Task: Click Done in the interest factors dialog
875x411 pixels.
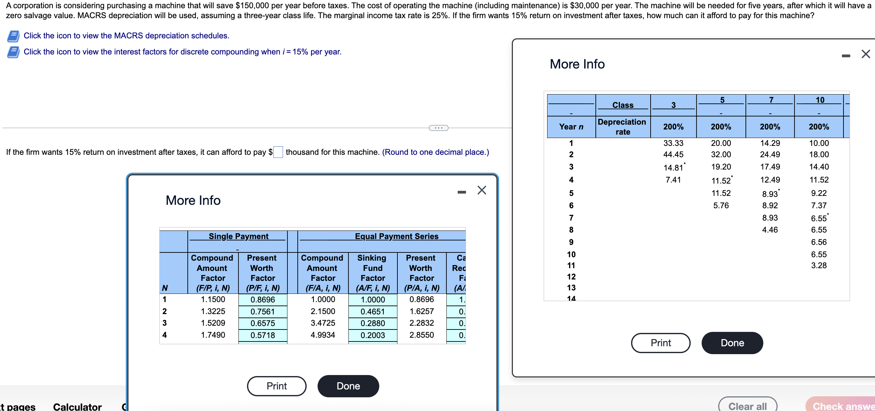Action: [x=348, y=386]
